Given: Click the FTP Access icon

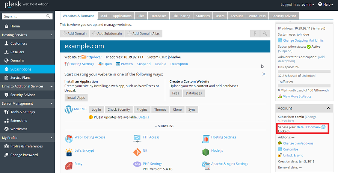Looking at the screenshot, I should tap(137, 138).
